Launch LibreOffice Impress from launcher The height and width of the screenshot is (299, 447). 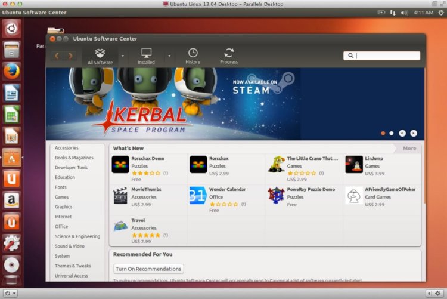click(11, 136)
